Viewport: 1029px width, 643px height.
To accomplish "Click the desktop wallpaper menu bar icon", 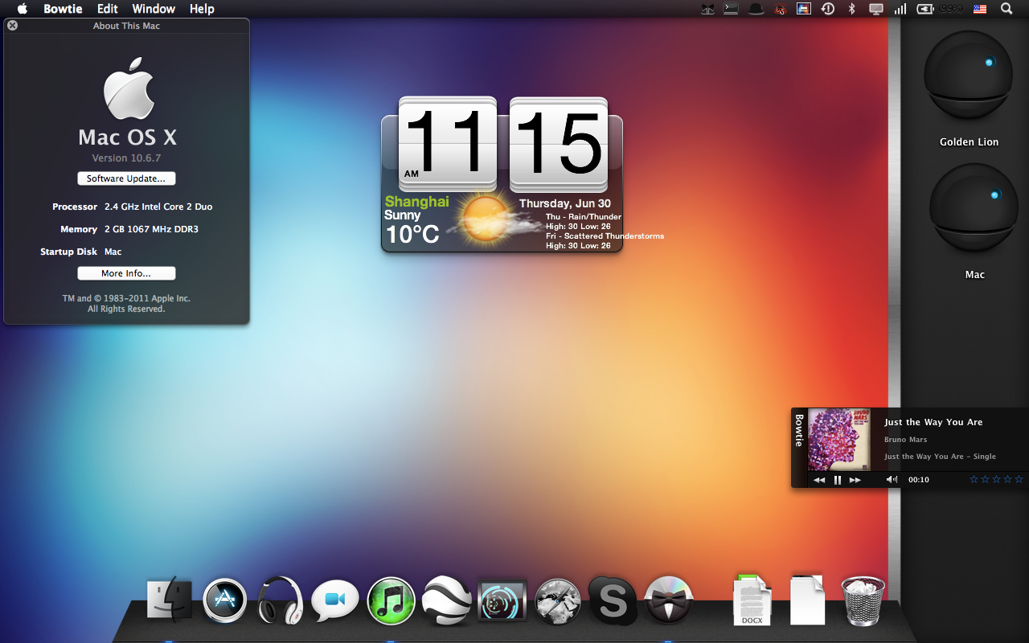I will tap(803, 9).
